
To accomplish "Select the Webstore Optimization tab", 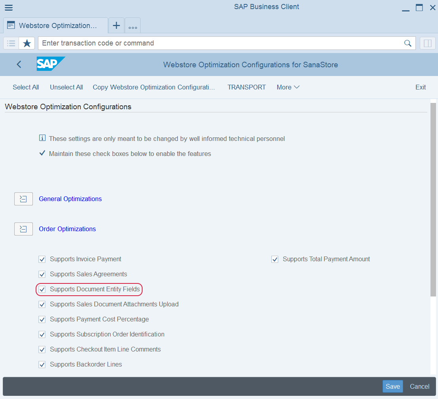I will tap(55, 26).
